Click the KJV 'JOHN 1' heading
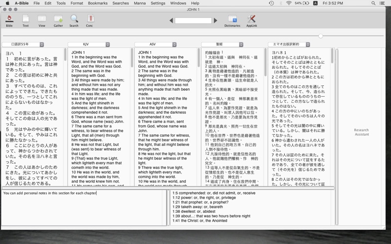 pyautogui.click(x=78, y=53)
